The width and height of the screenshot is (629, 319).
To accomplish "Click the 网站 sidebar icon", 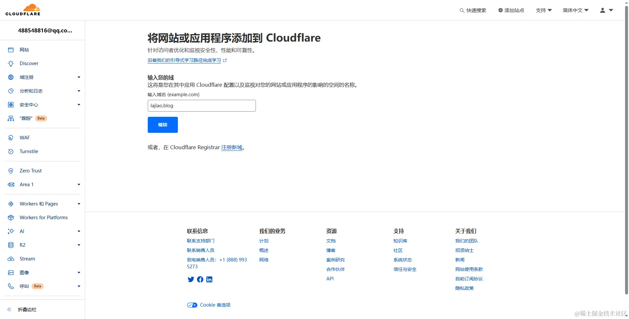I will click(11, 50).
